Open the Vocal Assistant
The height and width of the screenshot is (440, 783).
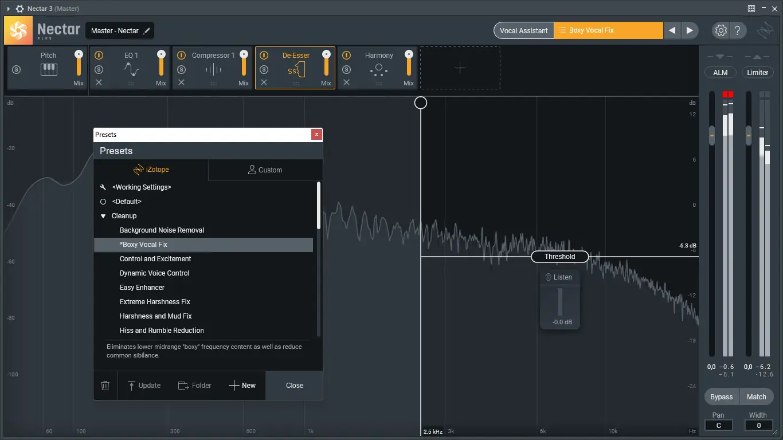[524, 30]
